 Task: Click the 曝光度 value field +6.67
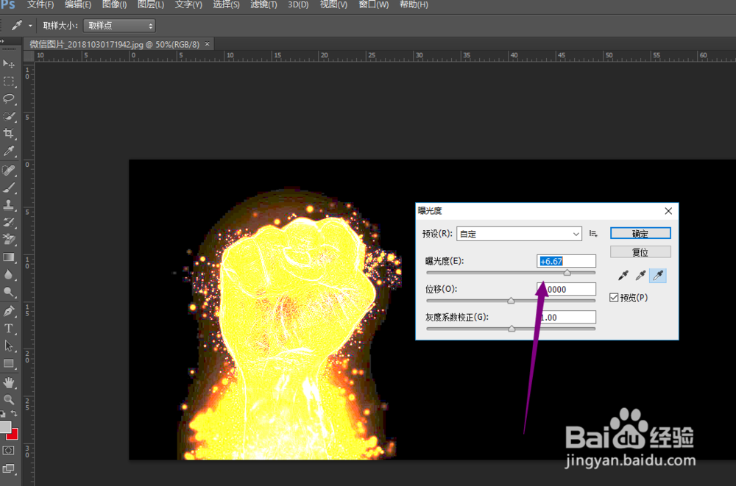coord(566,261)
